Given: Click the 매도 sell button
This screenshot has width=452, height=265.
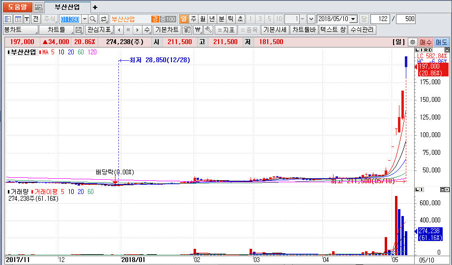Looking at the screenshot, I should point(441,42).
